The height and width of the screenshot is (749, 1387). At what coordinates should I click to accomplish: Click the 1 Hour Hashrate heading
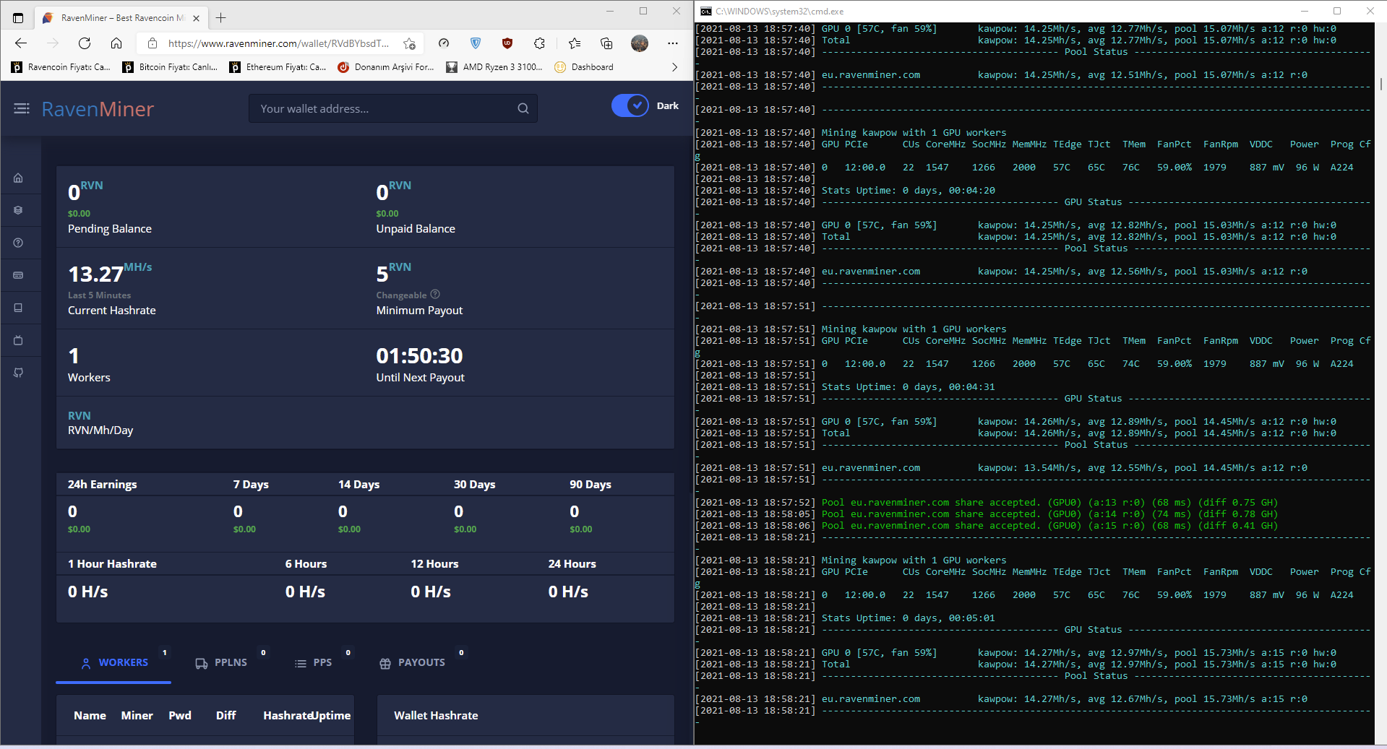(x=112, y=564)
